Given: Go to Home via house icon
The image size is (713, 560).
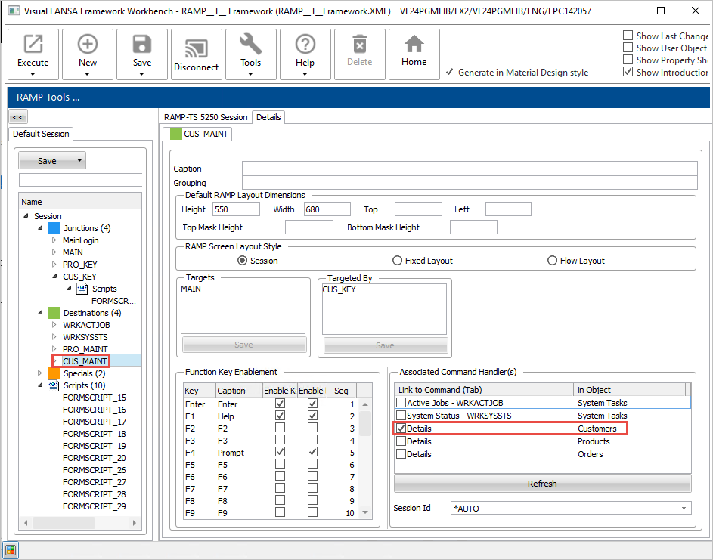Looking at the screenshot, I should 414,45.
